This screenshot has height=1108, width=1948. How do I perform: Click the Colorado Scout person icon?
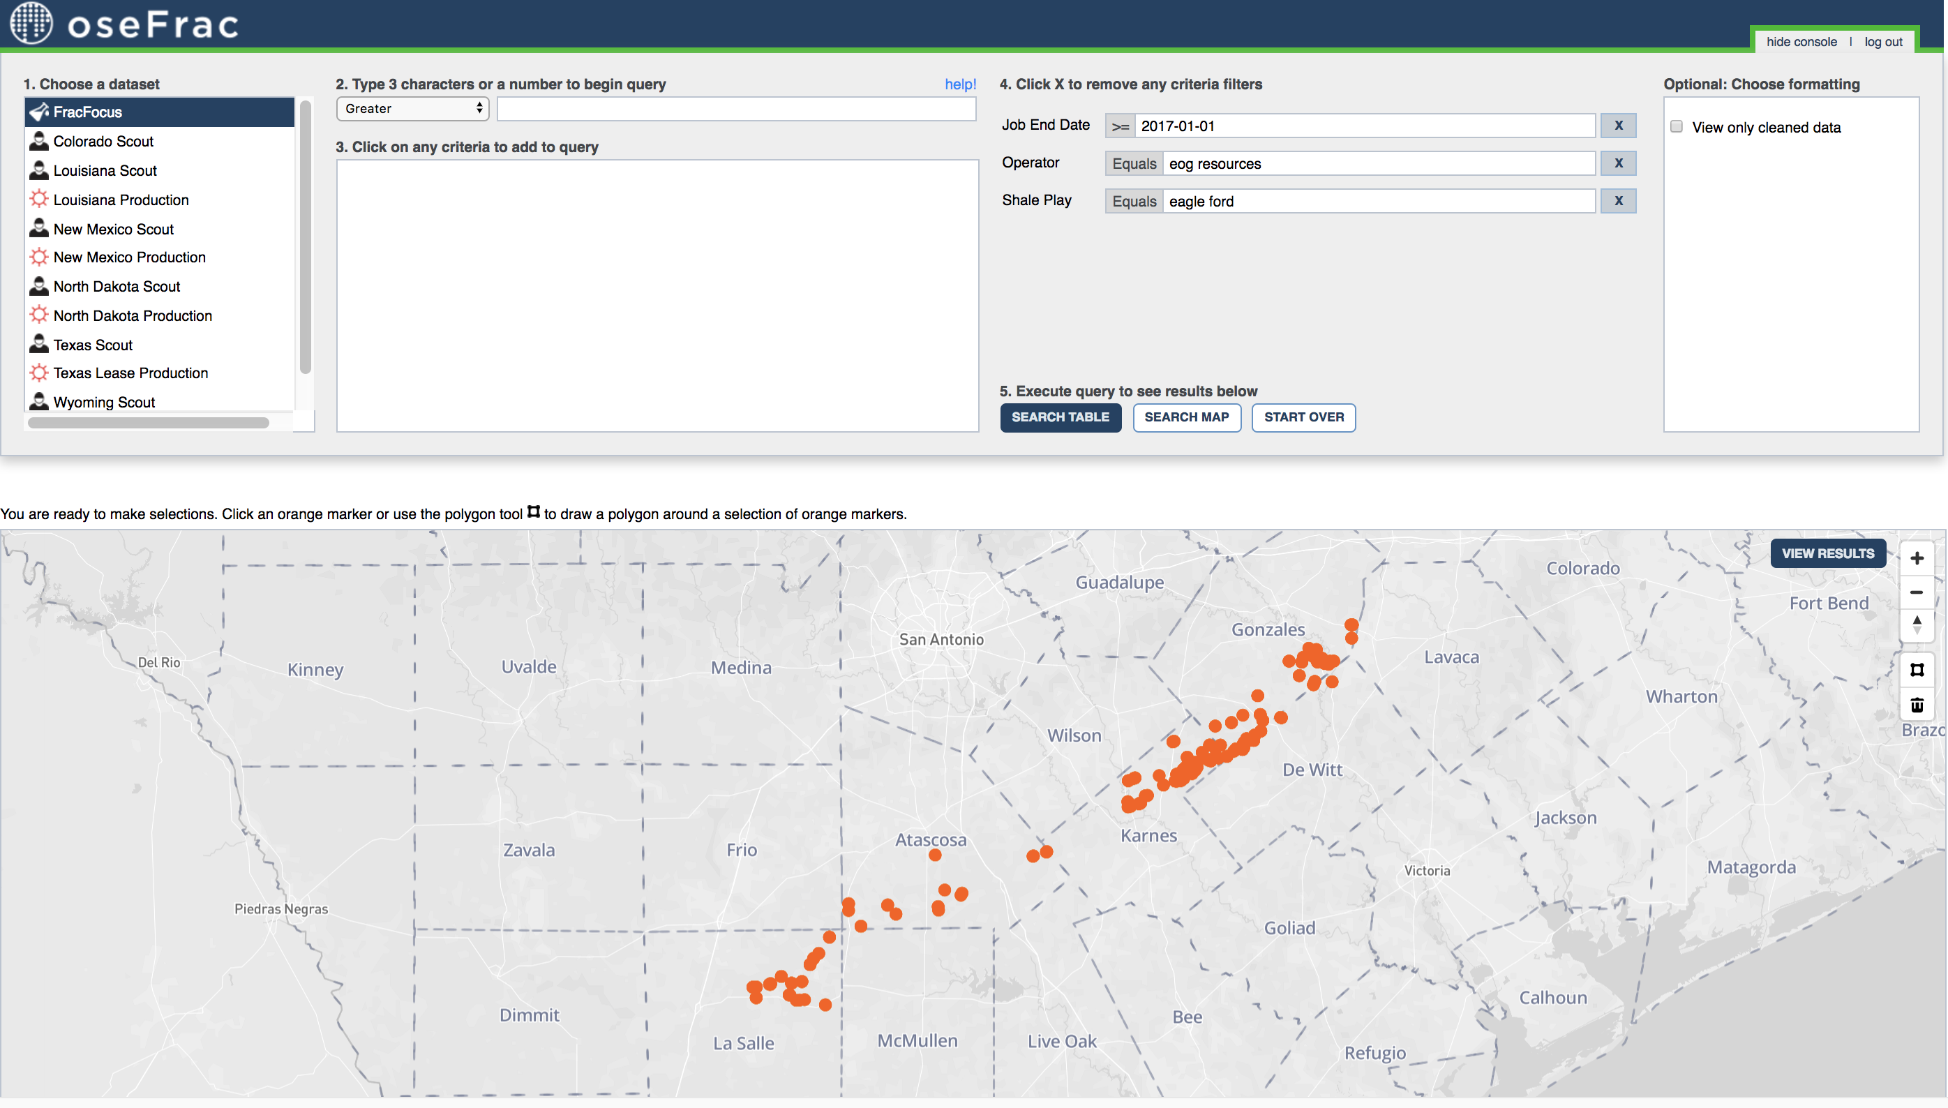(39, 141)
